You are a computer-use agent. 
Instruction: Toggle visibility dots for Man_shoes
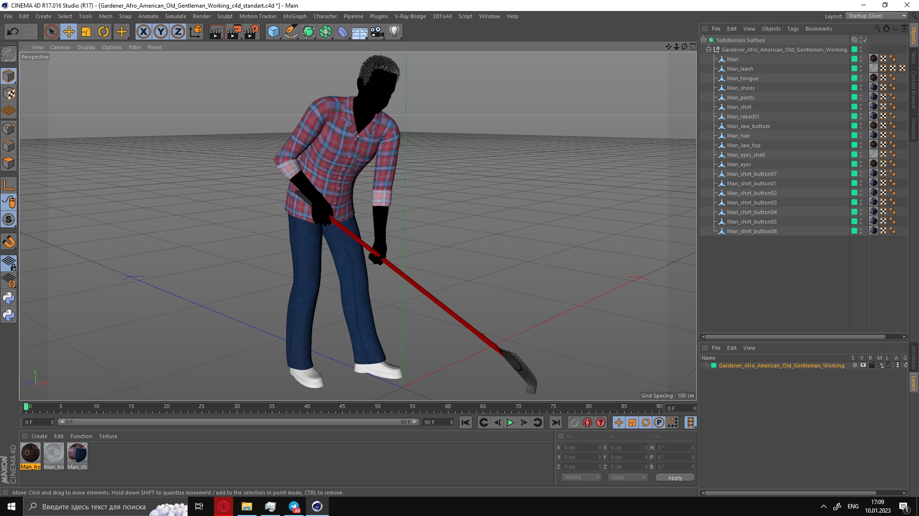click(x=861, y=88)
